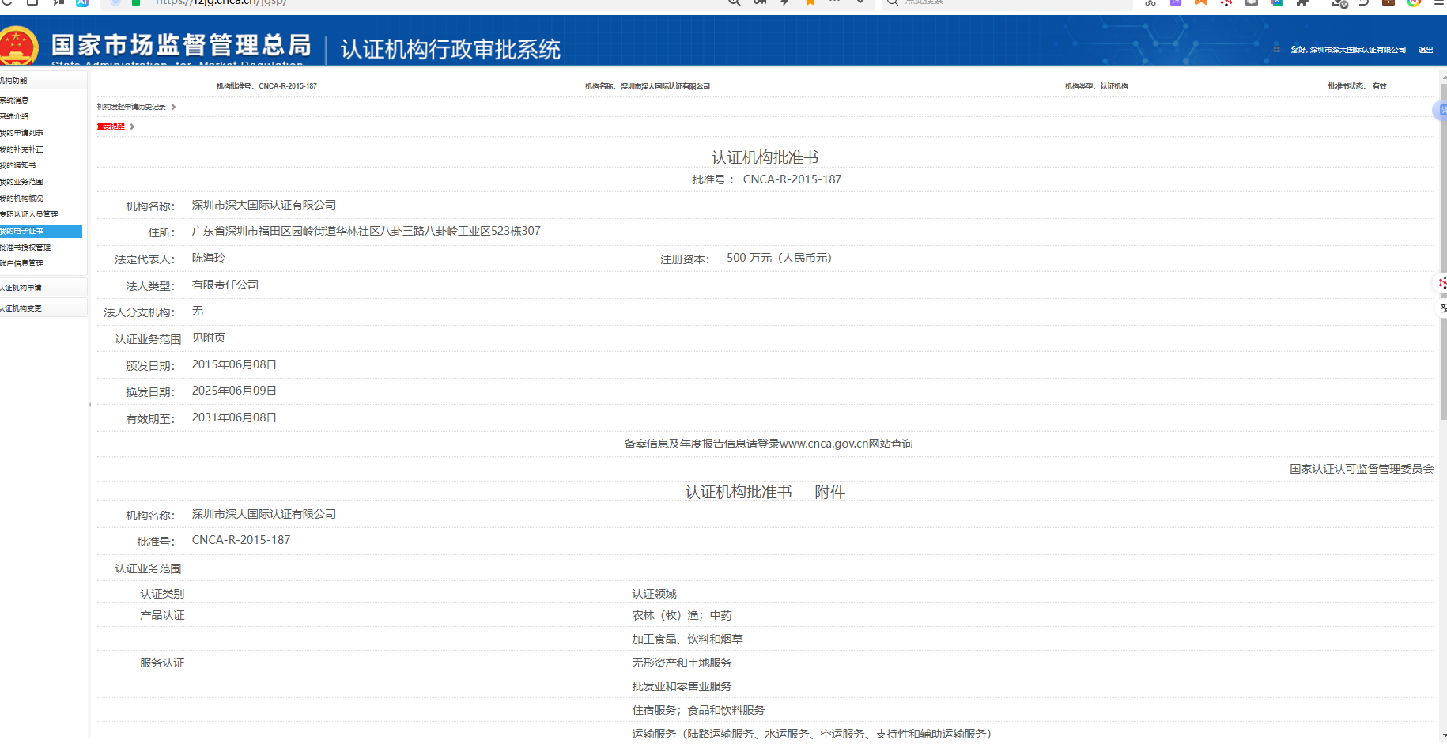The width and height of the screenshot is (1447, 744).
Task: Open 系统介绍 in the sidebar
Action: [x=14, y=116]
